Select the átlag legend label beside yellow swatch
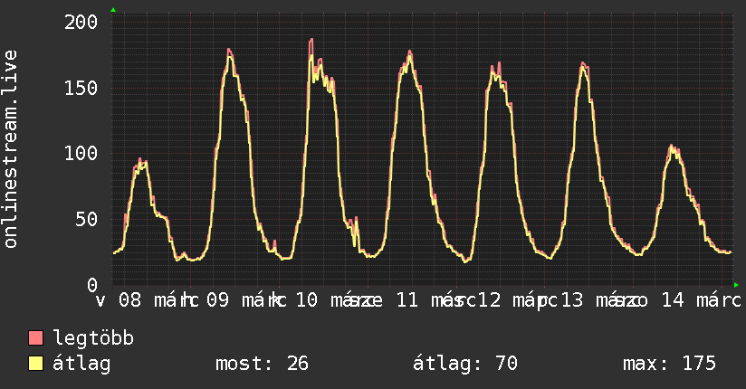Screen dimensions: 746x389 (x=81, y=364)
